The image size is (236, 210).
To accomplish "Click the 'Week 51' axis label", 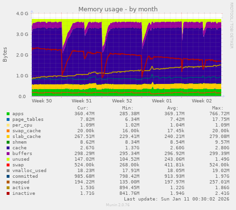I will pos(82,101).
